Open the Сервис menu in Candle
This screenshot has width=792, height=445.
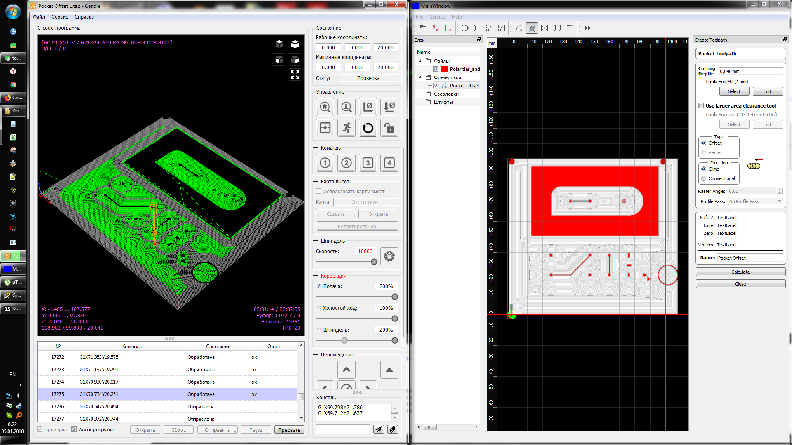(x=59, y=17)
